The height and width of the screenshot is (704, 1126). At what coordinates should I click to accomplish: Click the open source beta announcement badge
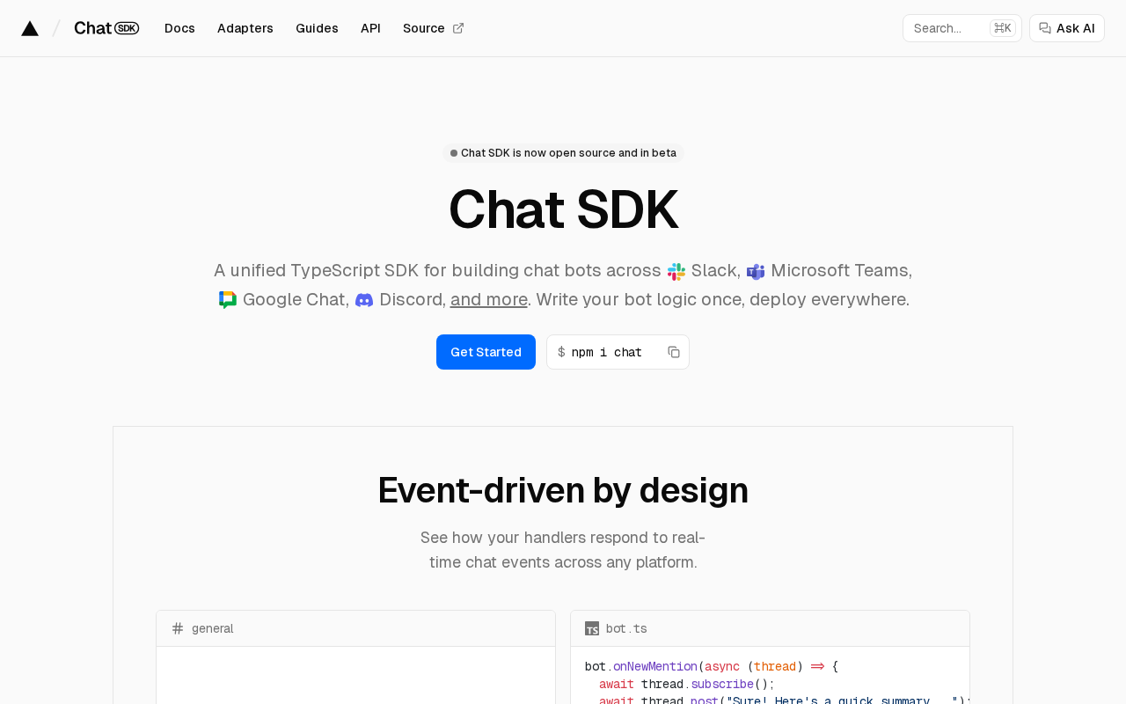563,153
